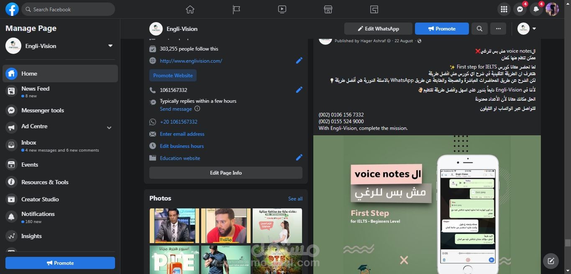571x274 pixels.
Task: Open the page identity dropdown arrow at top right
Action: point(534,29)
